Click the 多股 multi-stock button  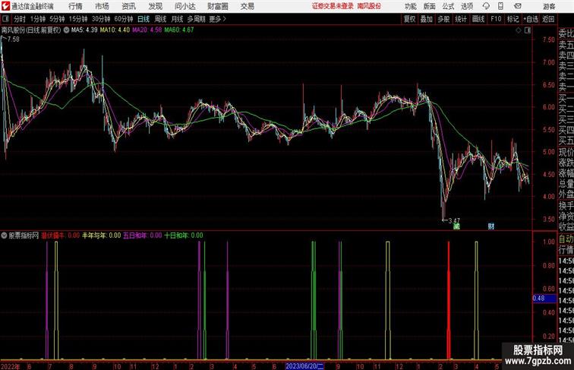443,19
